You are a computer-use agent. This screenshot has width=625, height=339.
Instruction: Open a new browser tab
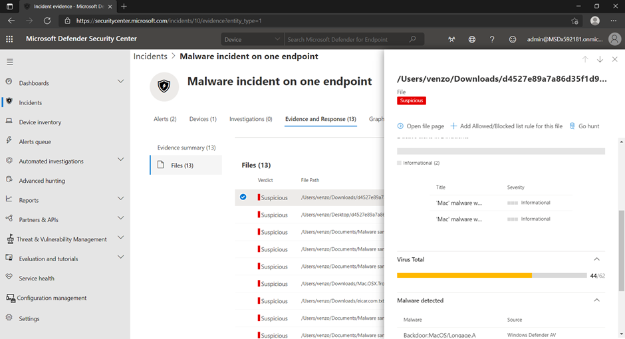124,7
